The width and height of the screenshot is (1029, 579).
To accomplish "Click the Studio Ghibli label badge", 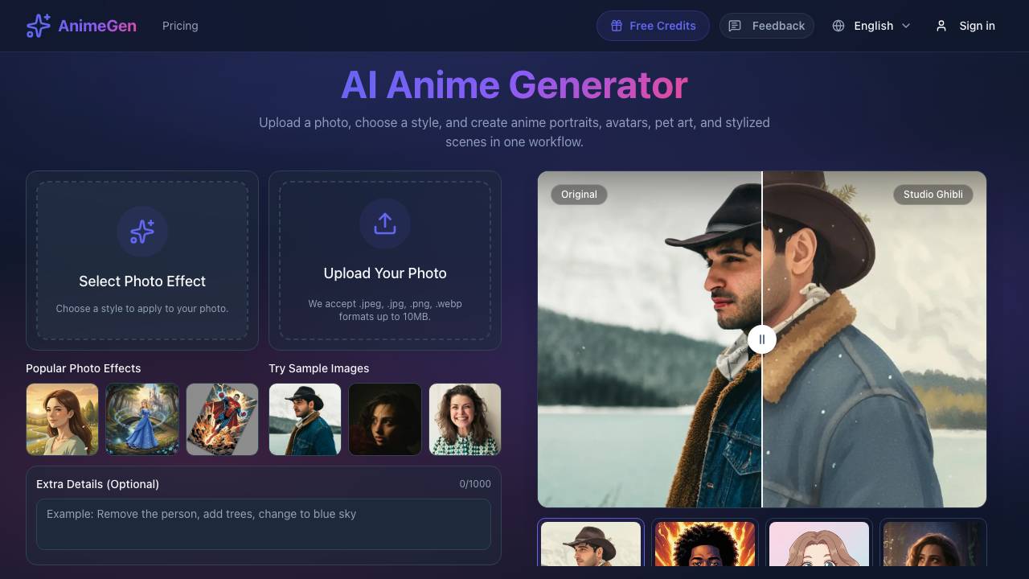I will point(933,194).
